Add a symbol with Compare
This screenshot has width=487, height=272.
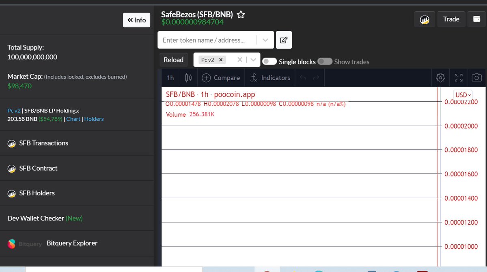[221, 78]
